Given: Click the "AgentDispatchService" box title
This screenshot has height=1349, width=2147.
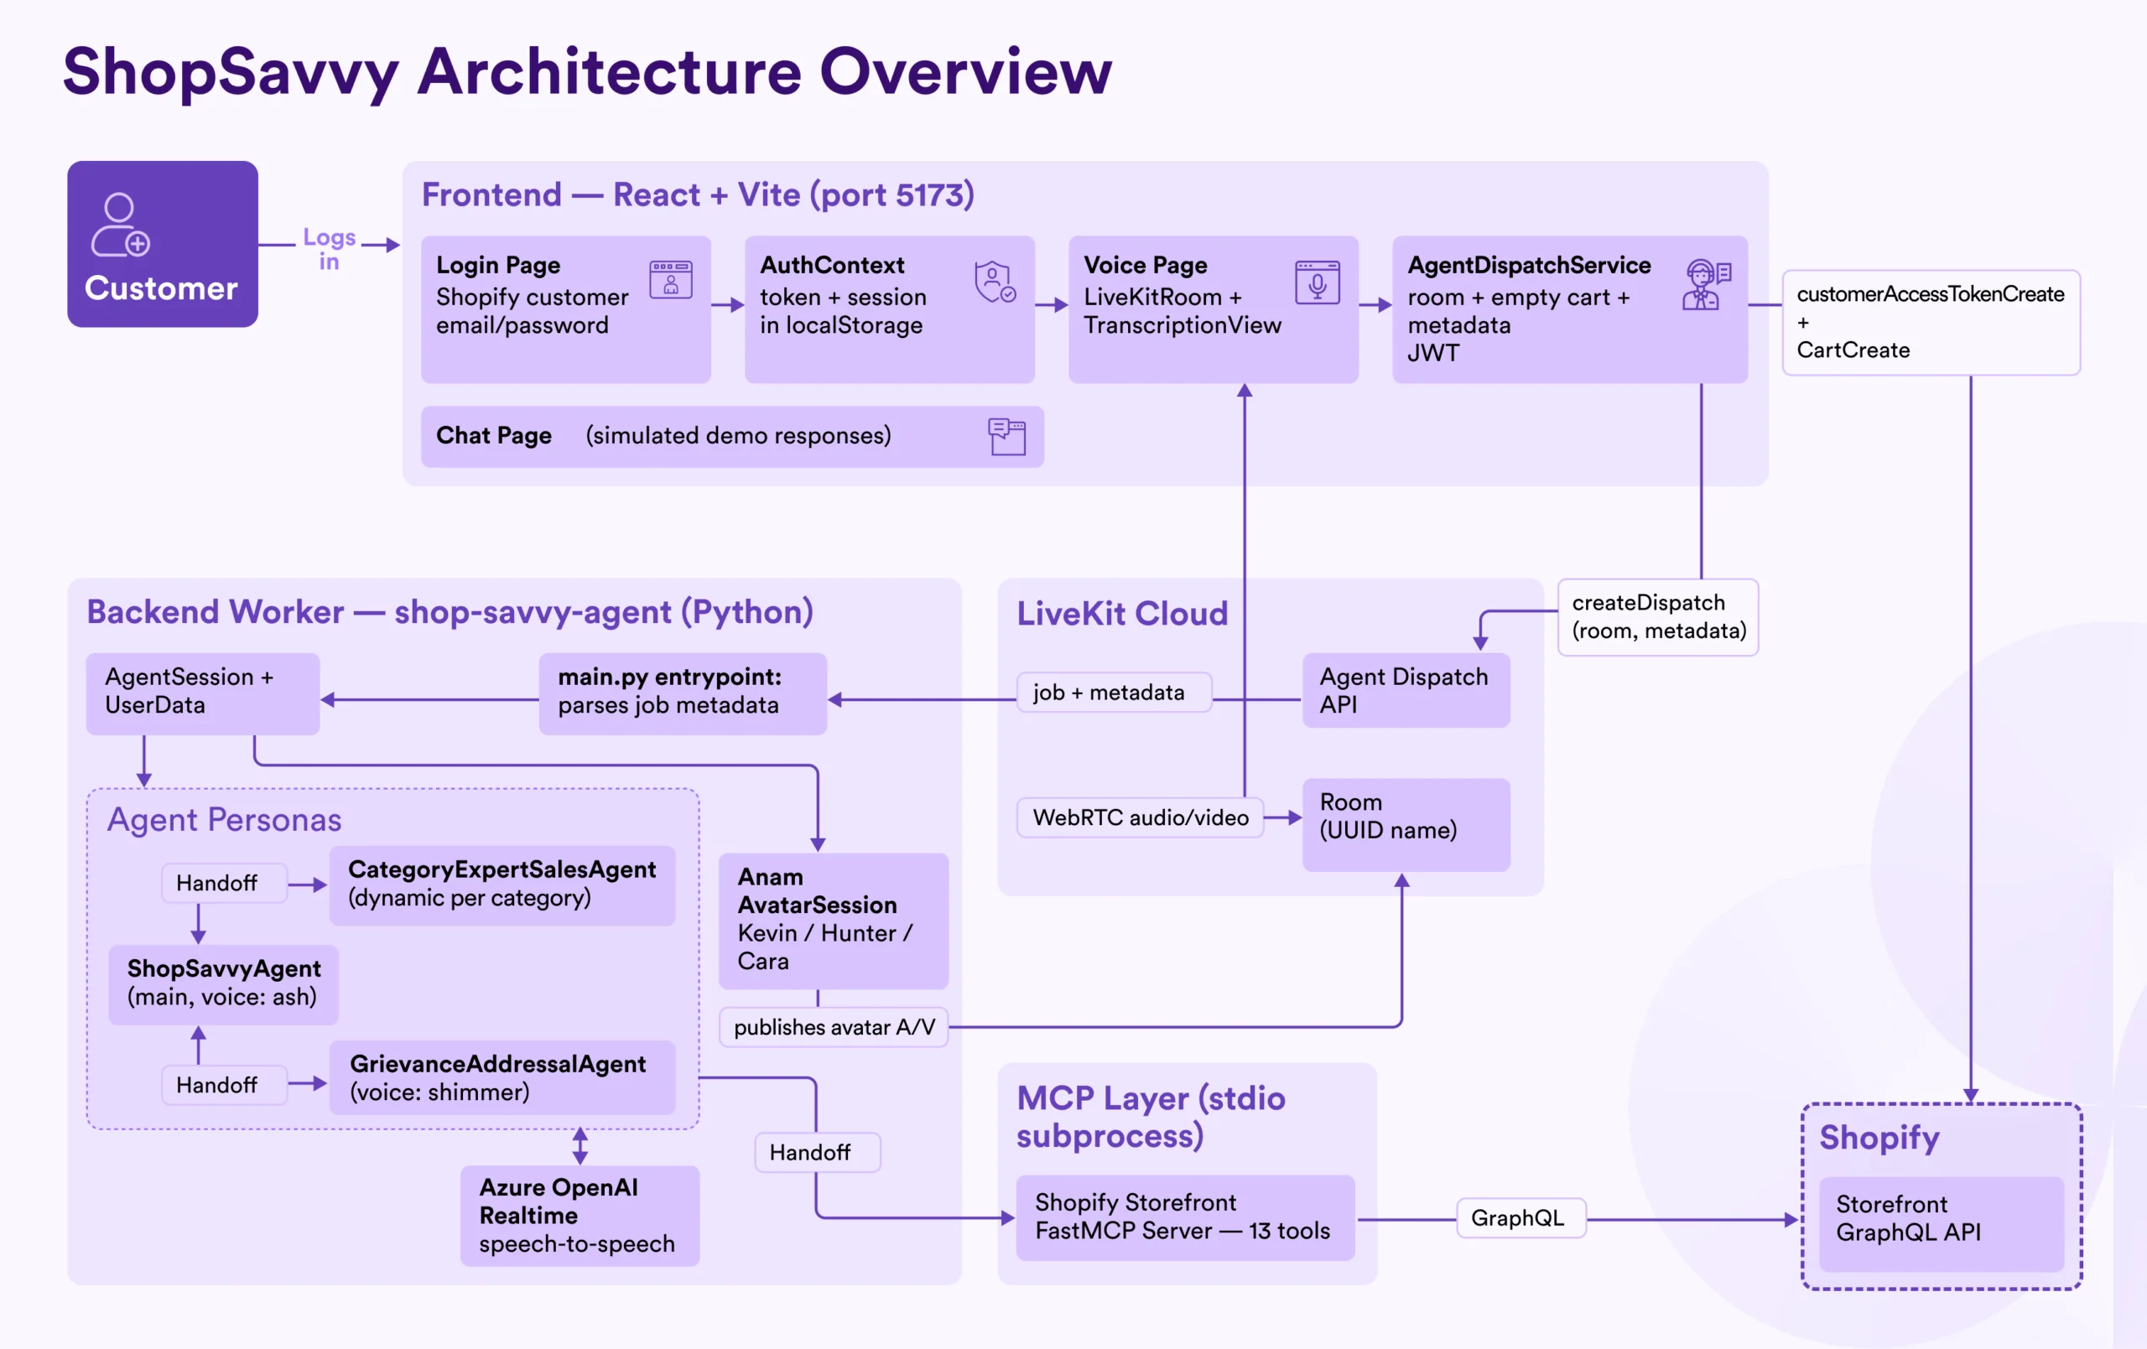Looking at the screenshot, I should (x=1529, y=265).
